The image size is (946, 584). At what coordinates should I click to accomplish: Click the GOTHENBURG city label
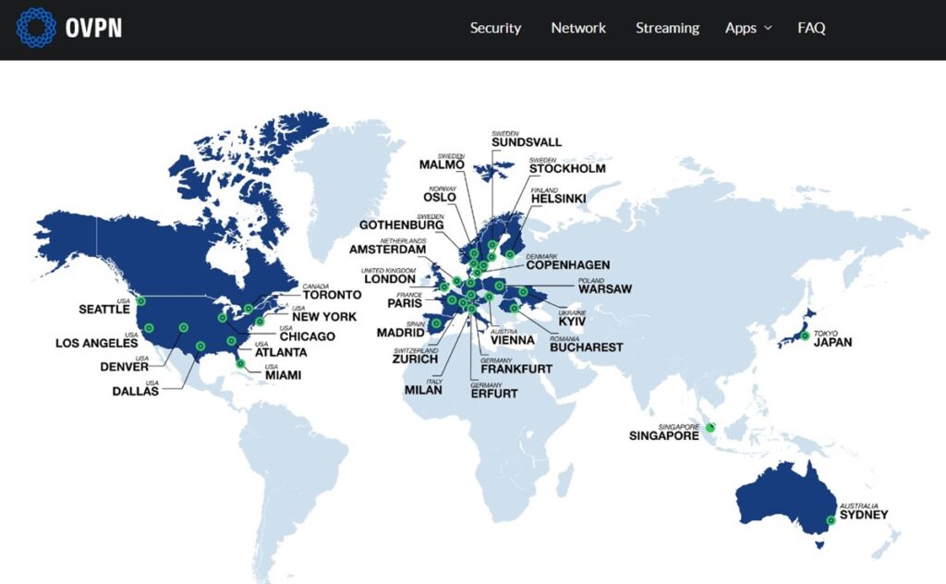(401, 225)
